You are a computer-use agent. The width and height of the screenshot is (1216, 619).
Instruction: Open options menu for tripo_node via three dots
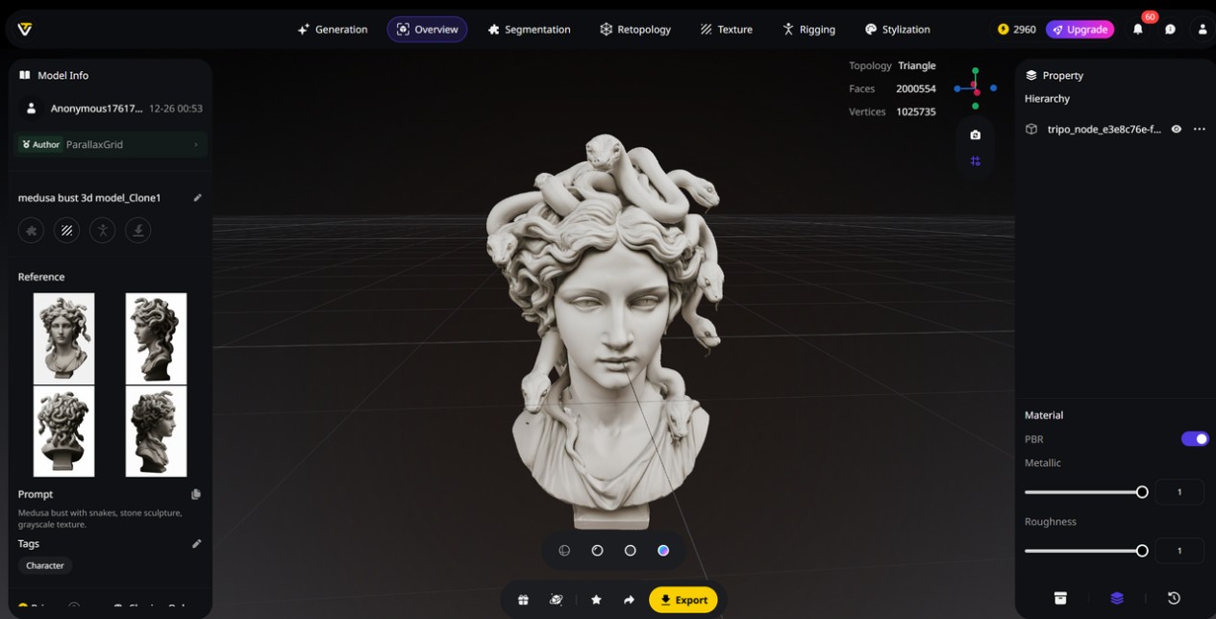click(1199, 128)
